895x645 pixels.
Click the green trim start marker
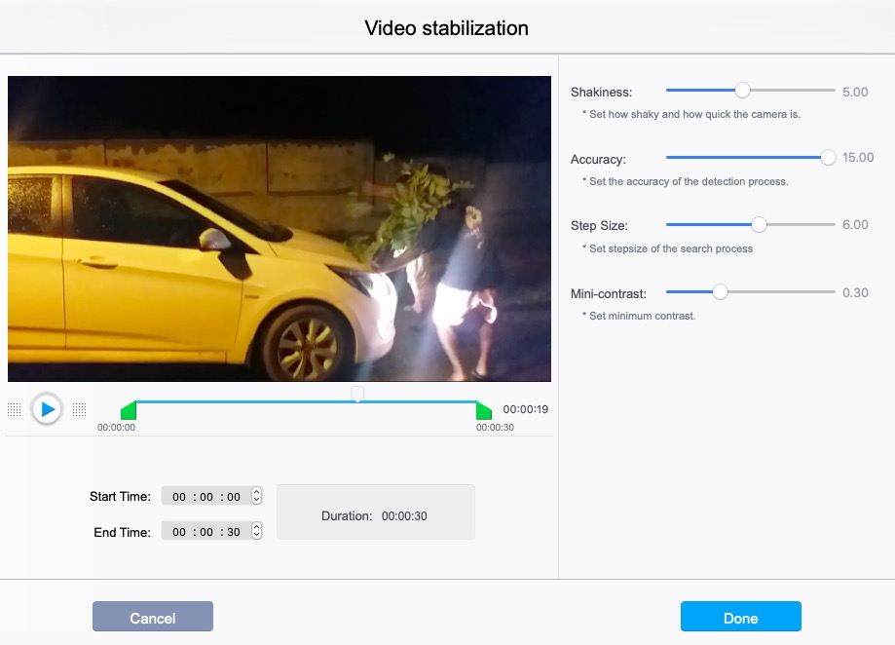tap(129, 410)
